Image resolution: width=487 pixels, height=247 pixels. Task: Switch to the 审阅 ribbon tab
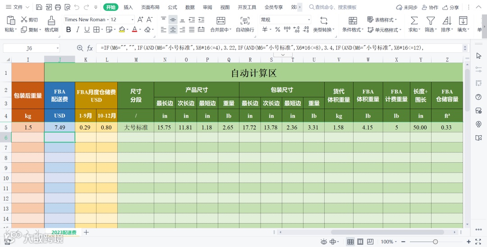207,7
